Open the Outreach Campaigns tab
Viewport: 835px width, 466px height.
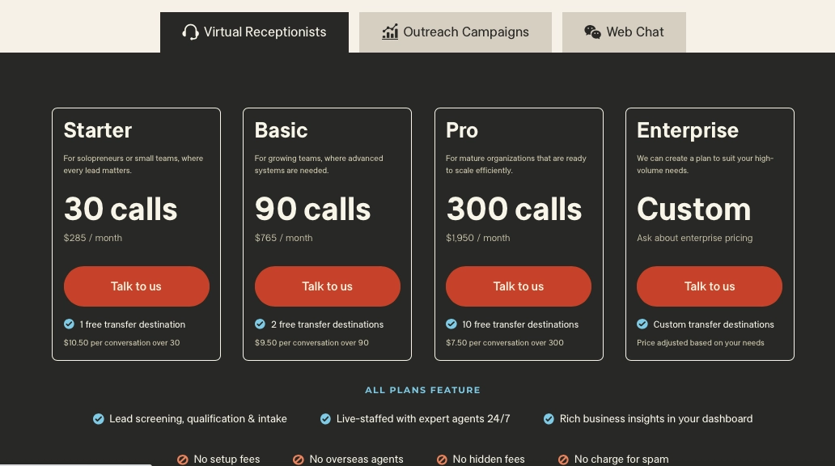(x=456, y=32)
